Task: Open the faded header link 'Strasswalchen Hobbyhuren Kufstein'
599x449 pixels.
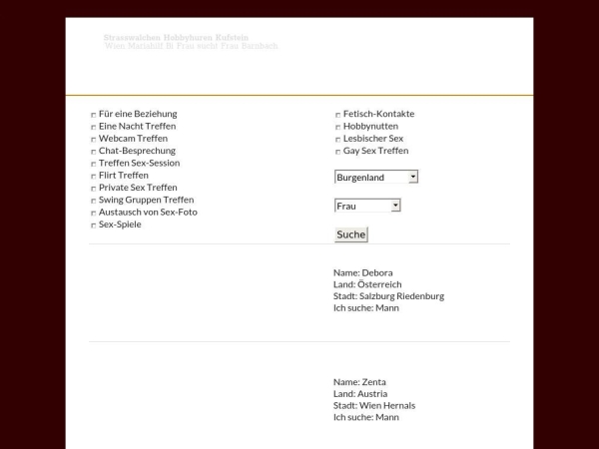Action: (176, 38)
